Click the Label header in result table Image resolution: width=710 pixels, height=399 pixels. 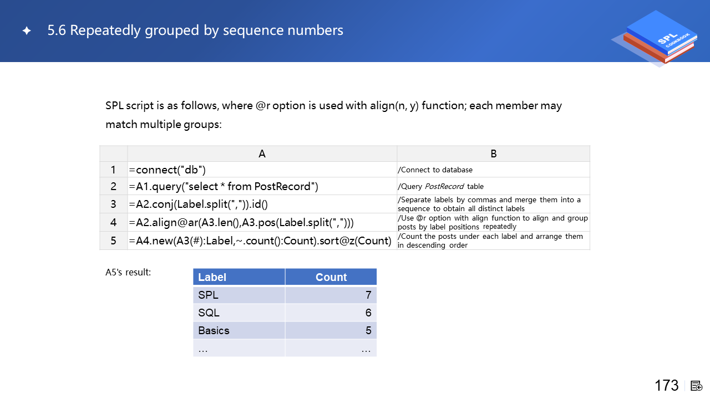pyautogui.click(x=239, y=277)
